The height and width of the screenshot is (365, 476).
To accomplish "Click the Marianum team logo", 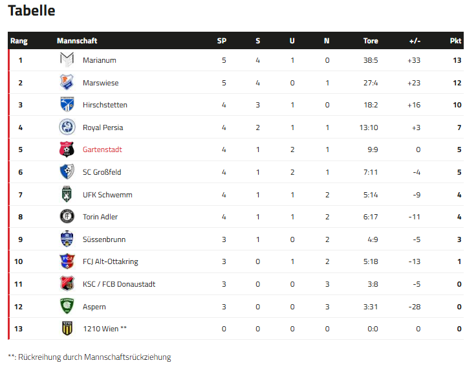I will pos(67,60).
